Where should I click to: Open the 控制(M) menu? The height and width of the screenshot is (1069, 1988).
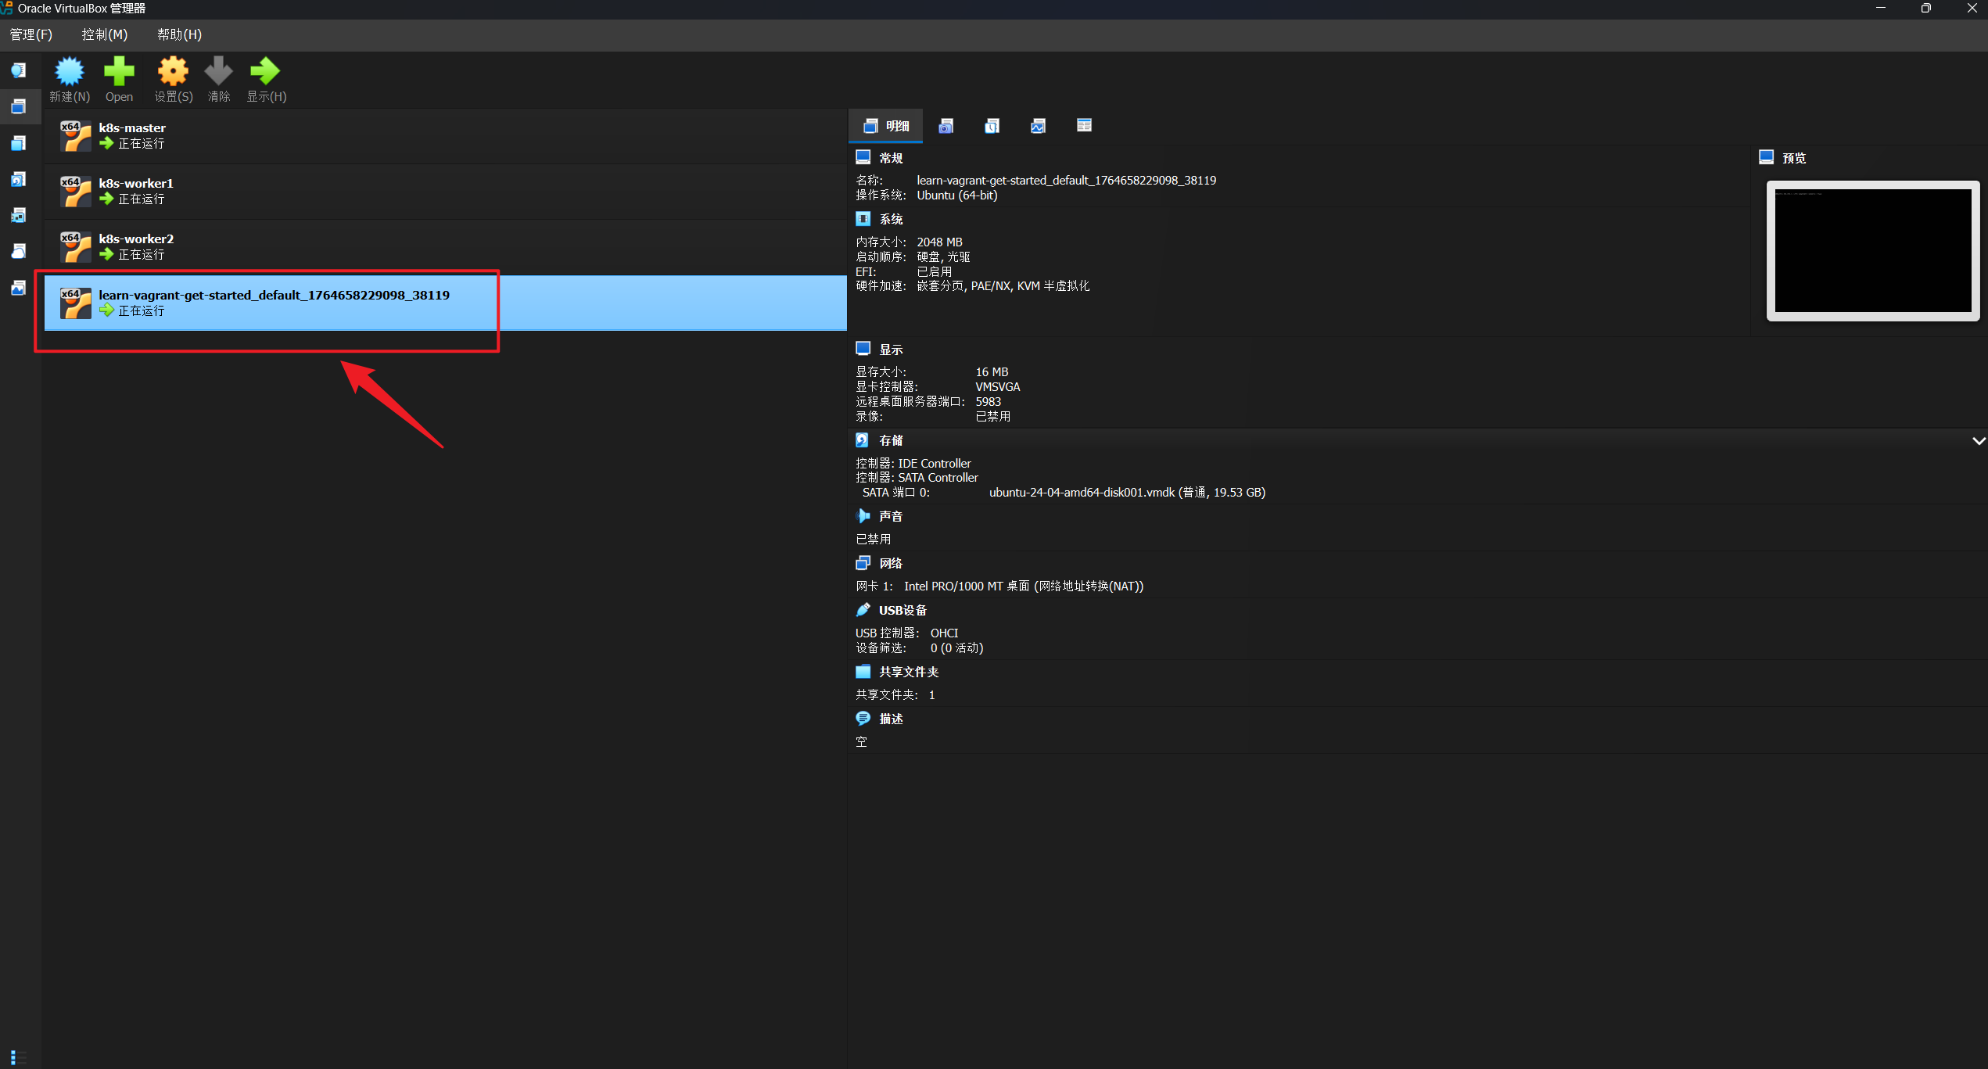click(x=104, y=34)
